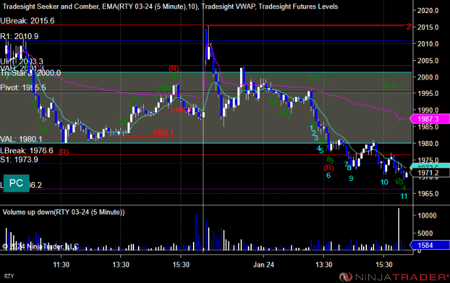
Task: Click the LBreak: 1976.6 level label
Action: pyautogui.click(x=27, y=151)
